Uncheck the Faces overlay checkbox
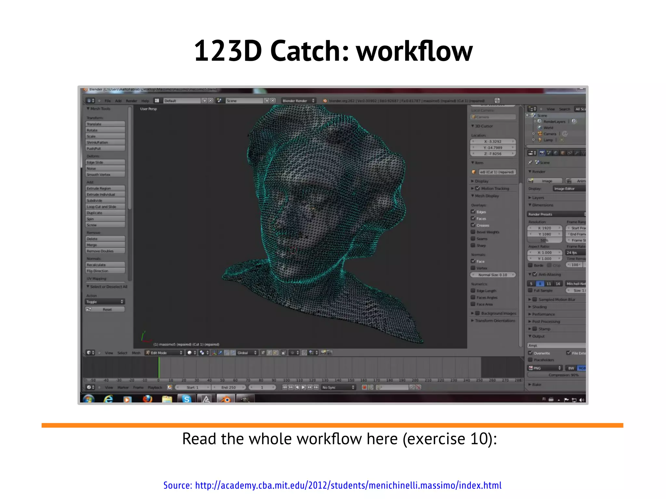 (x=473, y=218)
